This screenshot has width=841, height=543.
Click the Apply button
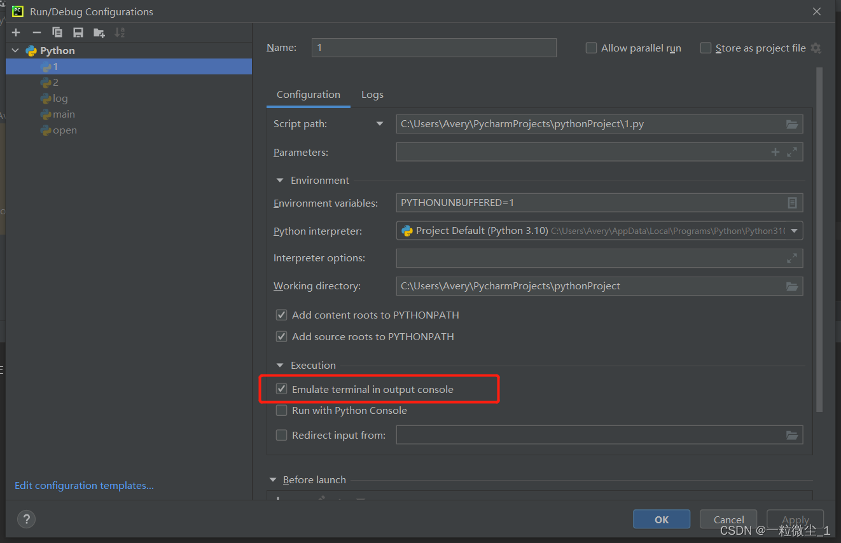[795, 519]
